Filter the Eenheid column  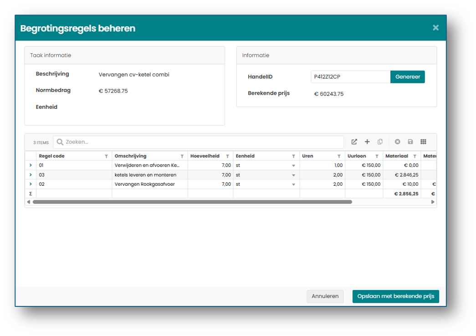(293, 156)
